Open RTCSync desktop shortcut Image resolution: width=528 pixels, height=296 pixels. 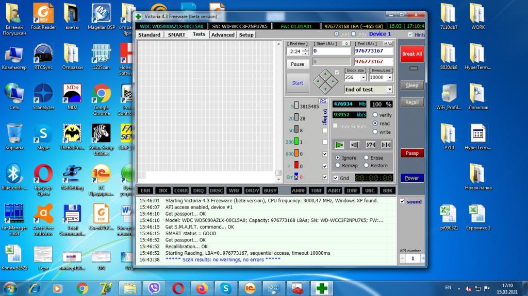click(43, 57)
